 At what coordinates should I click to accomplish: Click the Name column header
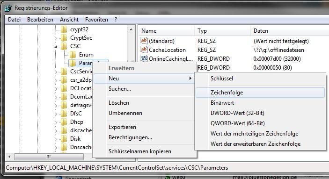[167, 31]
